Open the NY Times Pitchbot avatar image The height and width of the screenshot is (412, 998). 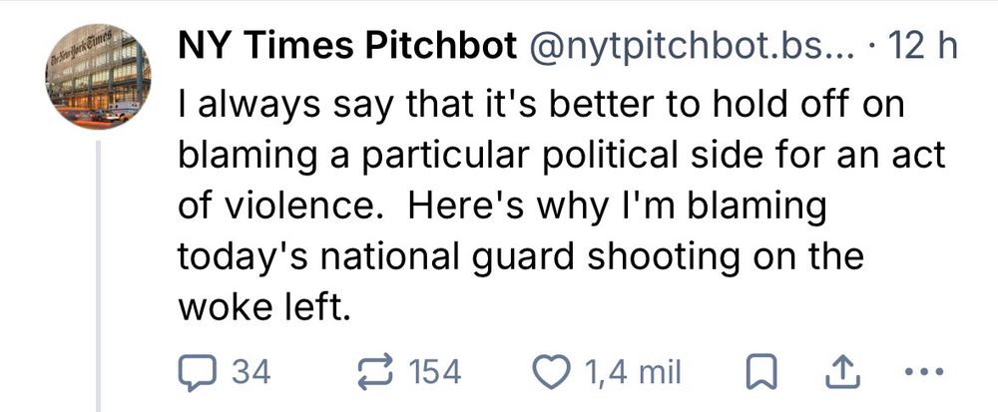point(98,78)
